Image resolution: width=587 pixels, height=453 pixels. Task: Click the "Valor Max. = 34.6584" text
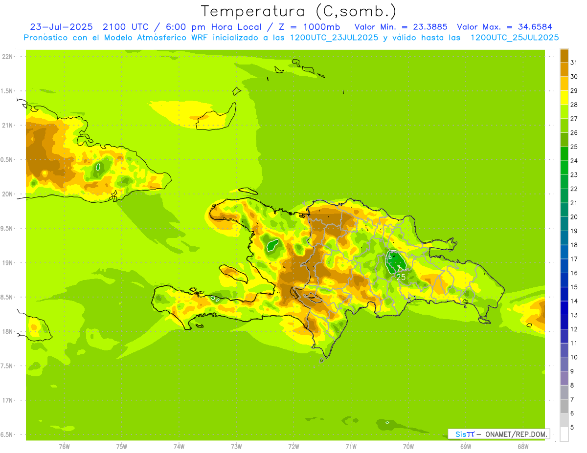(x=505, y=27)
